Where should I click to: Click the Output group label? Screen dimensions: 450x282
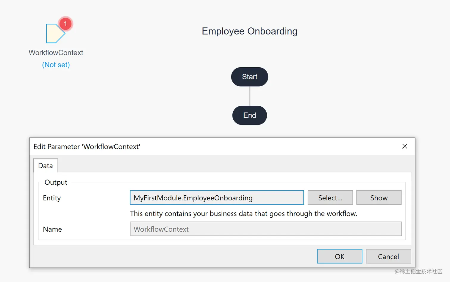tap(56, 182)
